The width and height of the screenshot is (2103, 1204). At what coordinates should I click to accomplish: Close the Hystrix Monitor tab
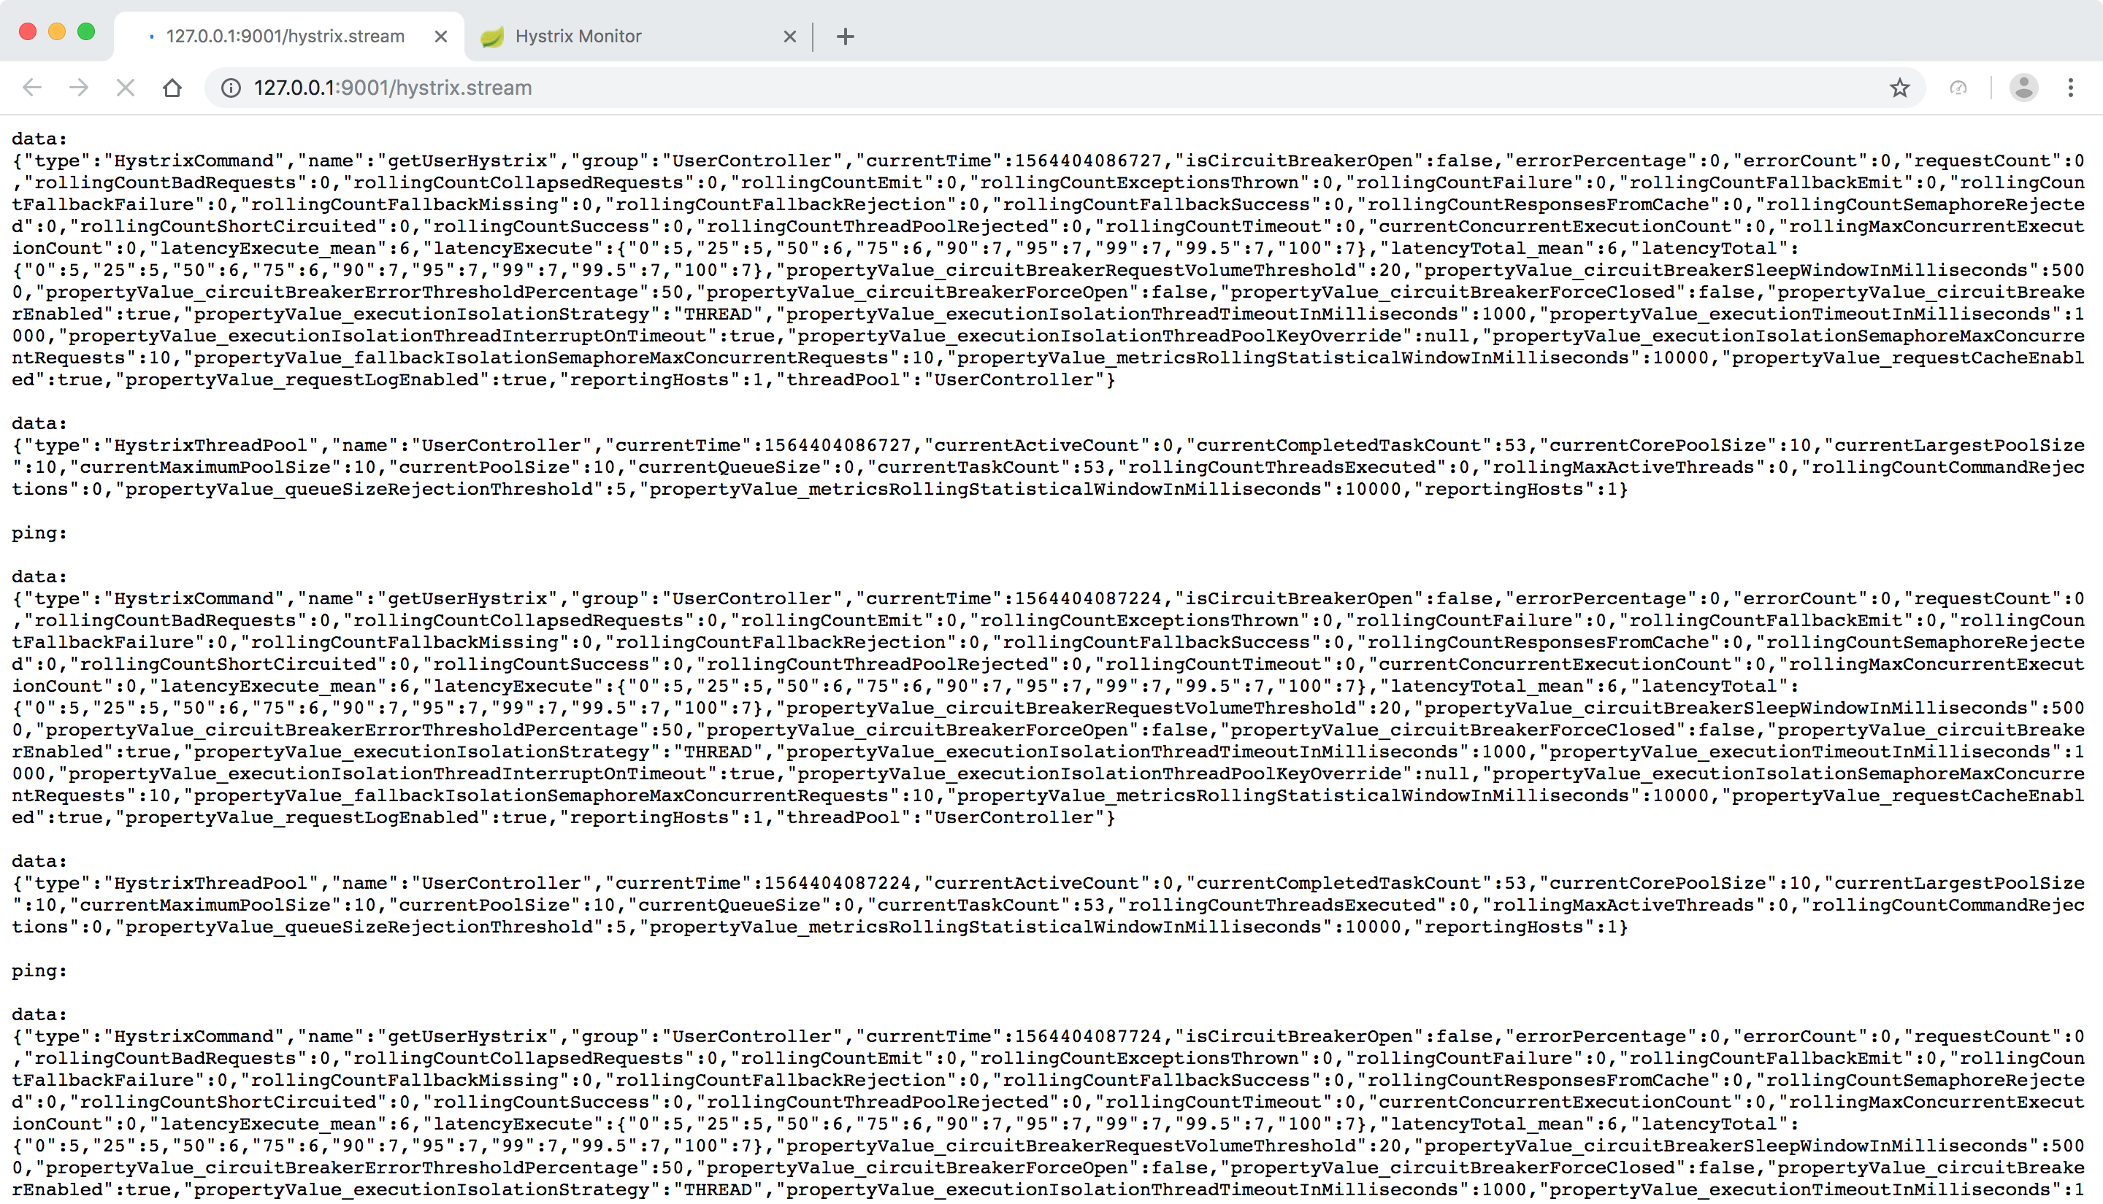789,36
